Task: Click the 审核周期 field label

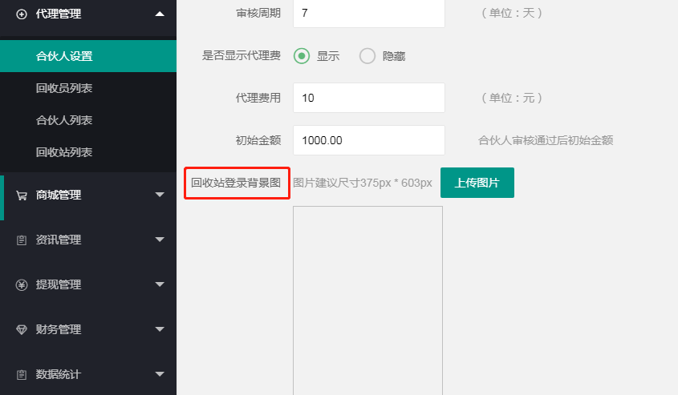Action: point(258,13)
